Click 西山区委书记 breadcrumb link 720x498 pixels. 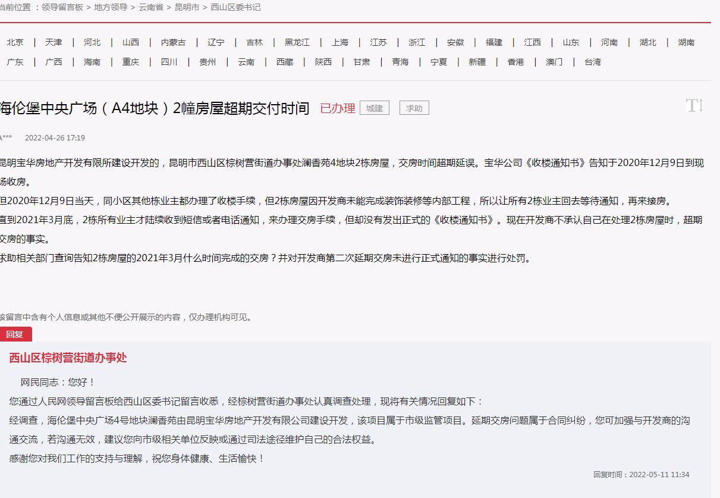[235, 7]
